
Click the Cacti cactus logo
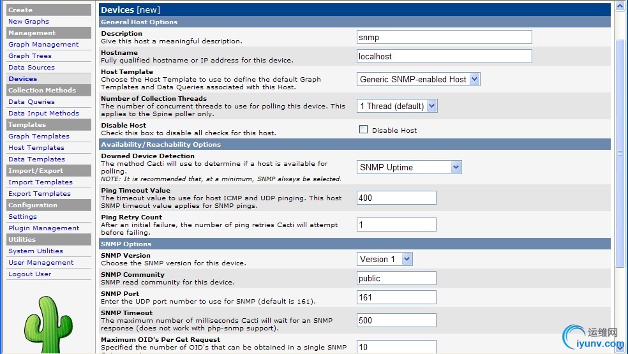pos(49,325)
